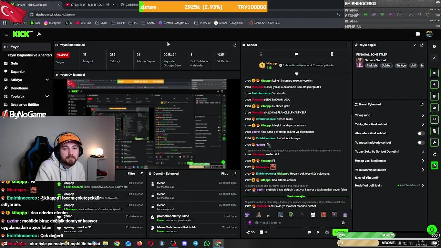
Task: Open WhatsApp from the Windows taskbar
Action: tap(207, 244)
